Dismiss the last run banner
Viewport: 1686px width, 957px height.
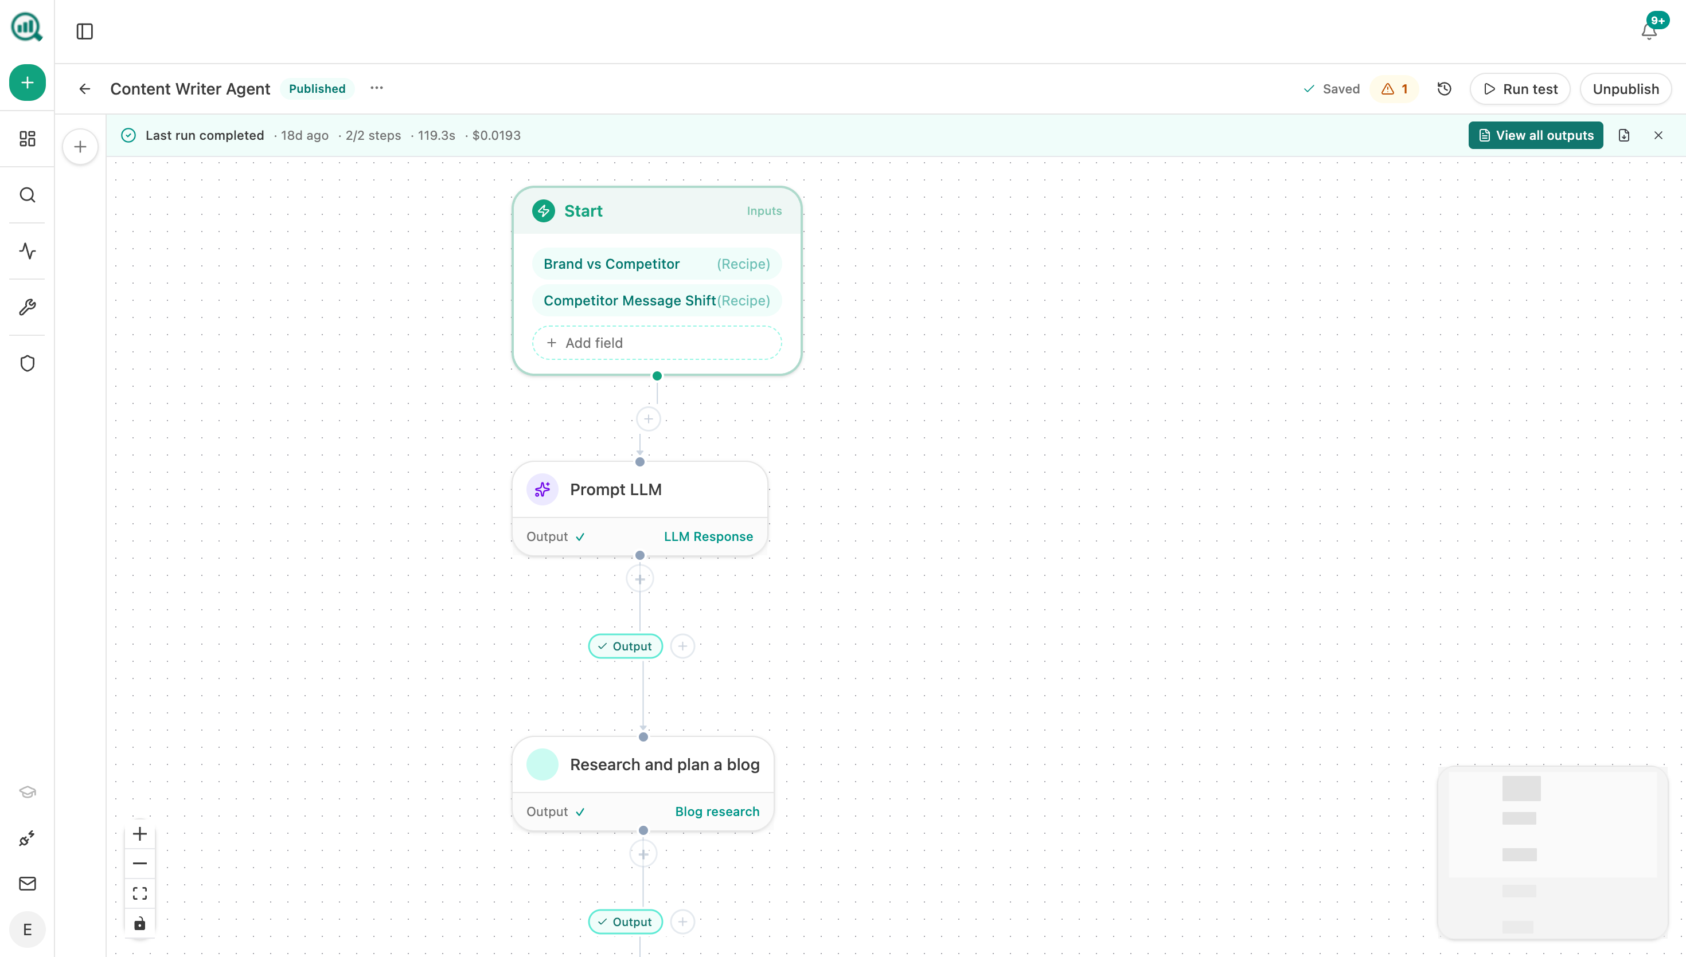1658,135
